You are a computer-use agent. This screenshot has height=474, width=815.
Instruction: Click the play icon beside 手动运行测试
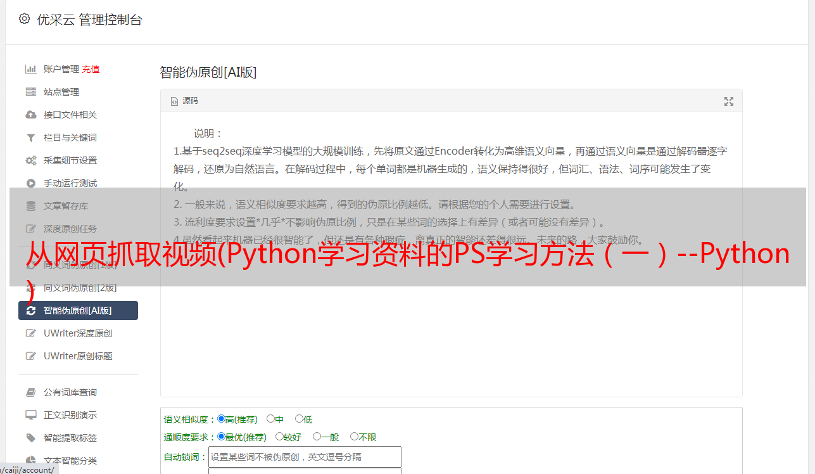click(x=30, y=183)
